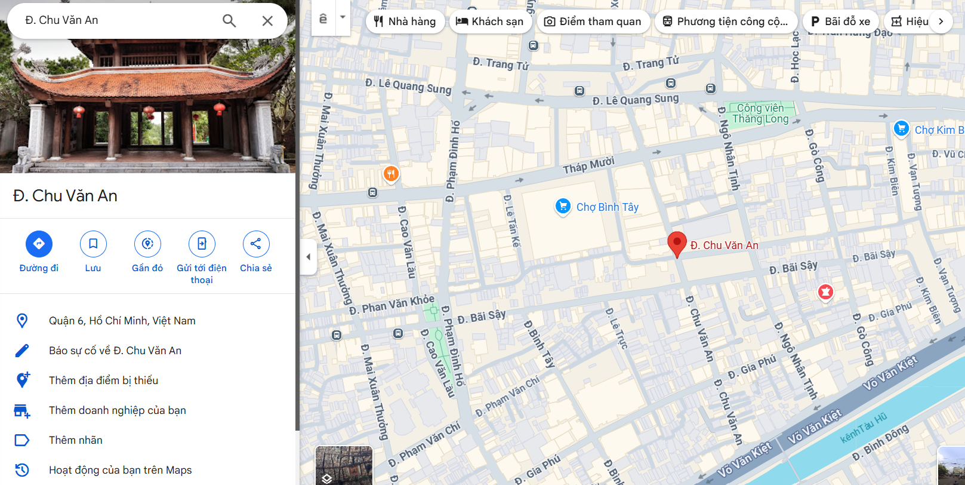Click the label tag icon
The image size is (965, 485).
tap(22, 440)
